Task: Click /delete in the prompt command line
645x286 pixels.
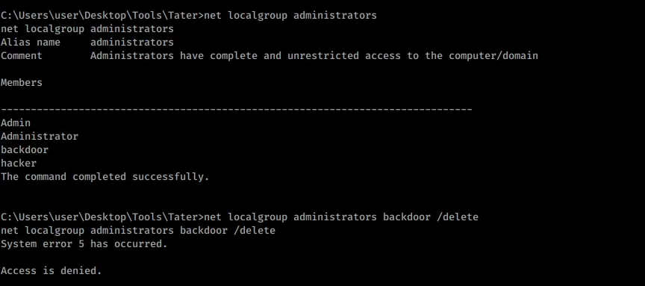Action: (x=458, y=217)
